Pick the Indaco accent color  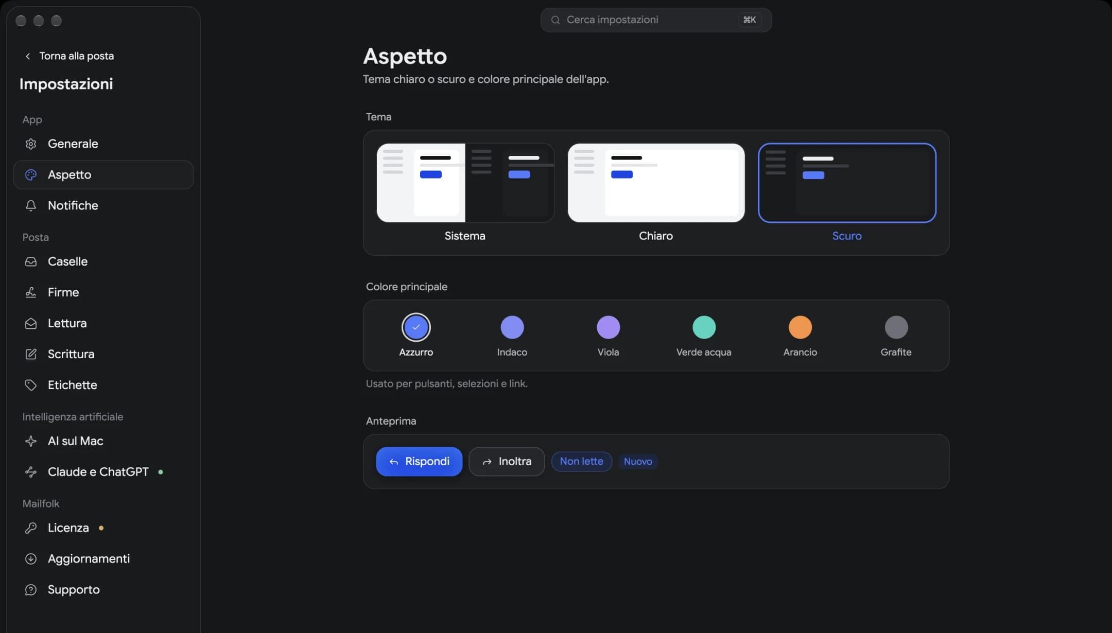512,327
